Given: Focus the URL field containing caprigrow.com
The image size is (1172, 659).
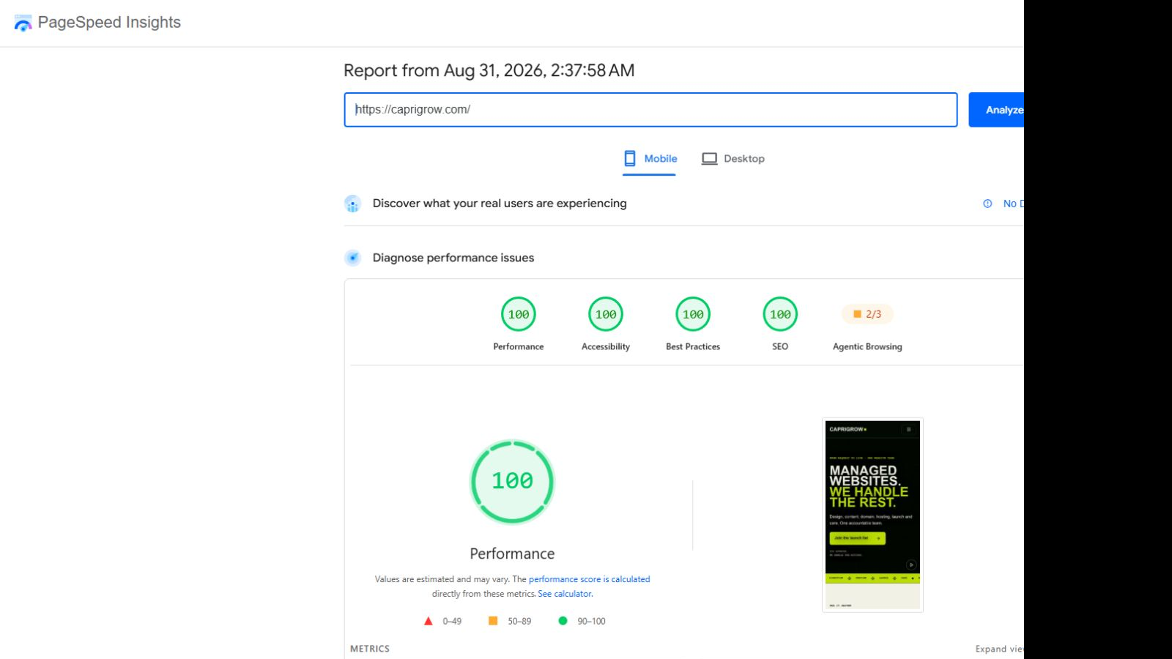Looking at the screenshot, I should point(650,110).
